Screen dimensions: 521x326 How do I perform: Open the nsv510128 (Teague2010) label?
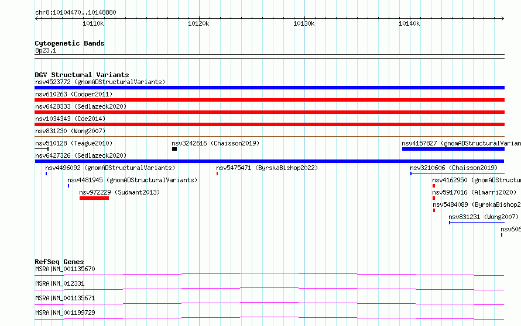point(74,143)
